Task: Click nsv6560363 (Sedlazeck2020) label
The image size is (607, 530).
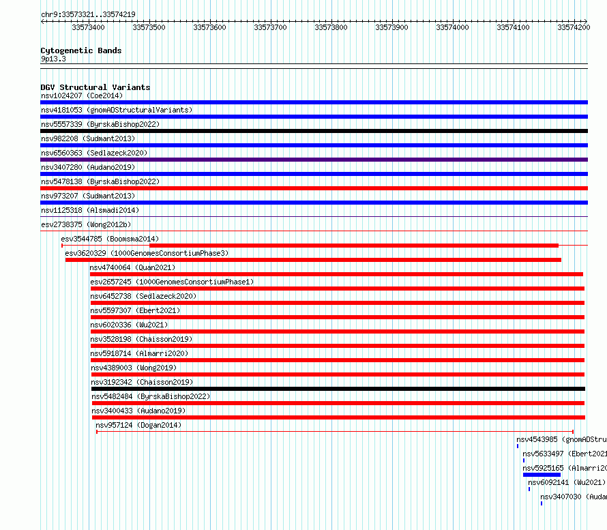Action: (x=94, y=153)
